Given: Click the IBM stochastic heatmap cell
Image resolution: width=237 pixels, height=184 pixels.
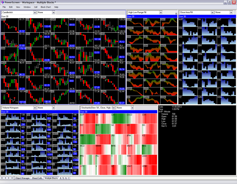Looking at the screenshot, I should click(87, 139).
